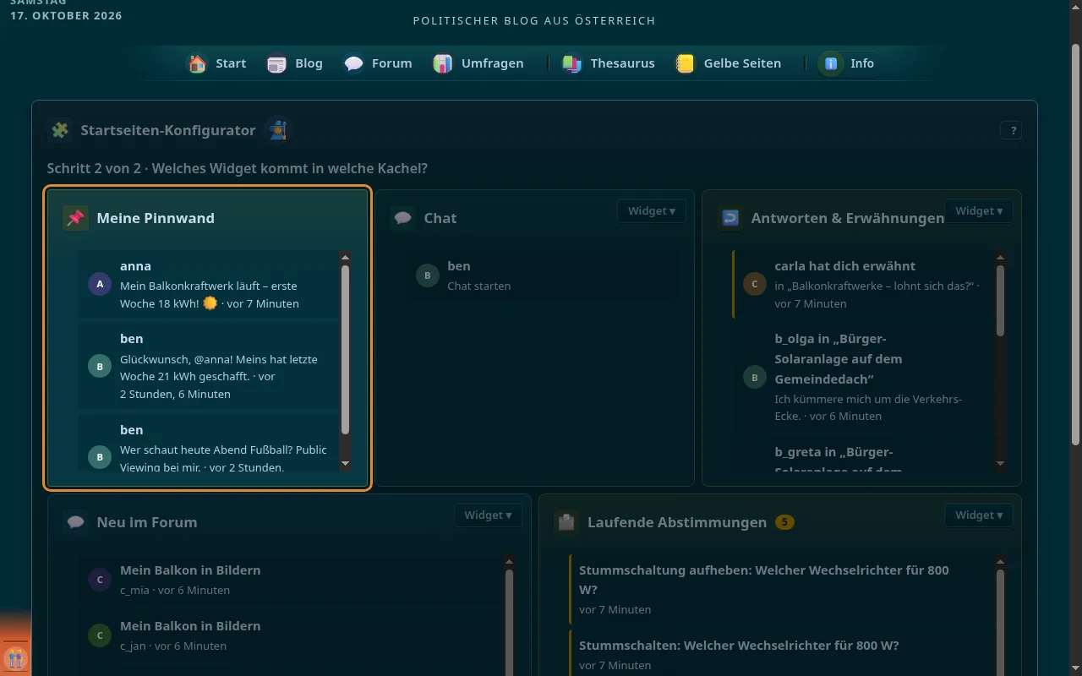This screenshot has height=676, width=1082.
Task: Click the Neu im Forum scrollbar up arrow
Action: tap(509, 561)
